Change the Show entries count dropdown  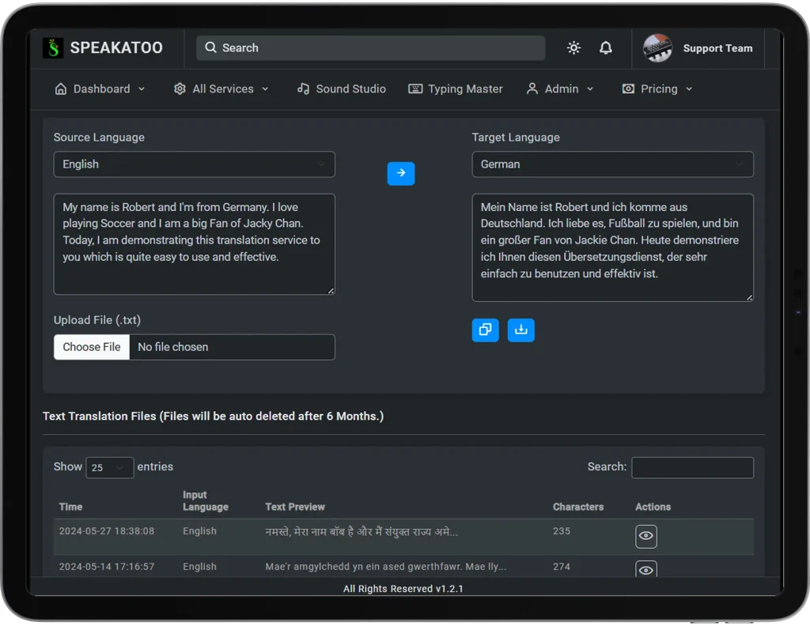tap(109, 467)
